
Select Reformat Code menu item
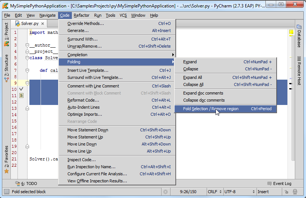[117, 100]
